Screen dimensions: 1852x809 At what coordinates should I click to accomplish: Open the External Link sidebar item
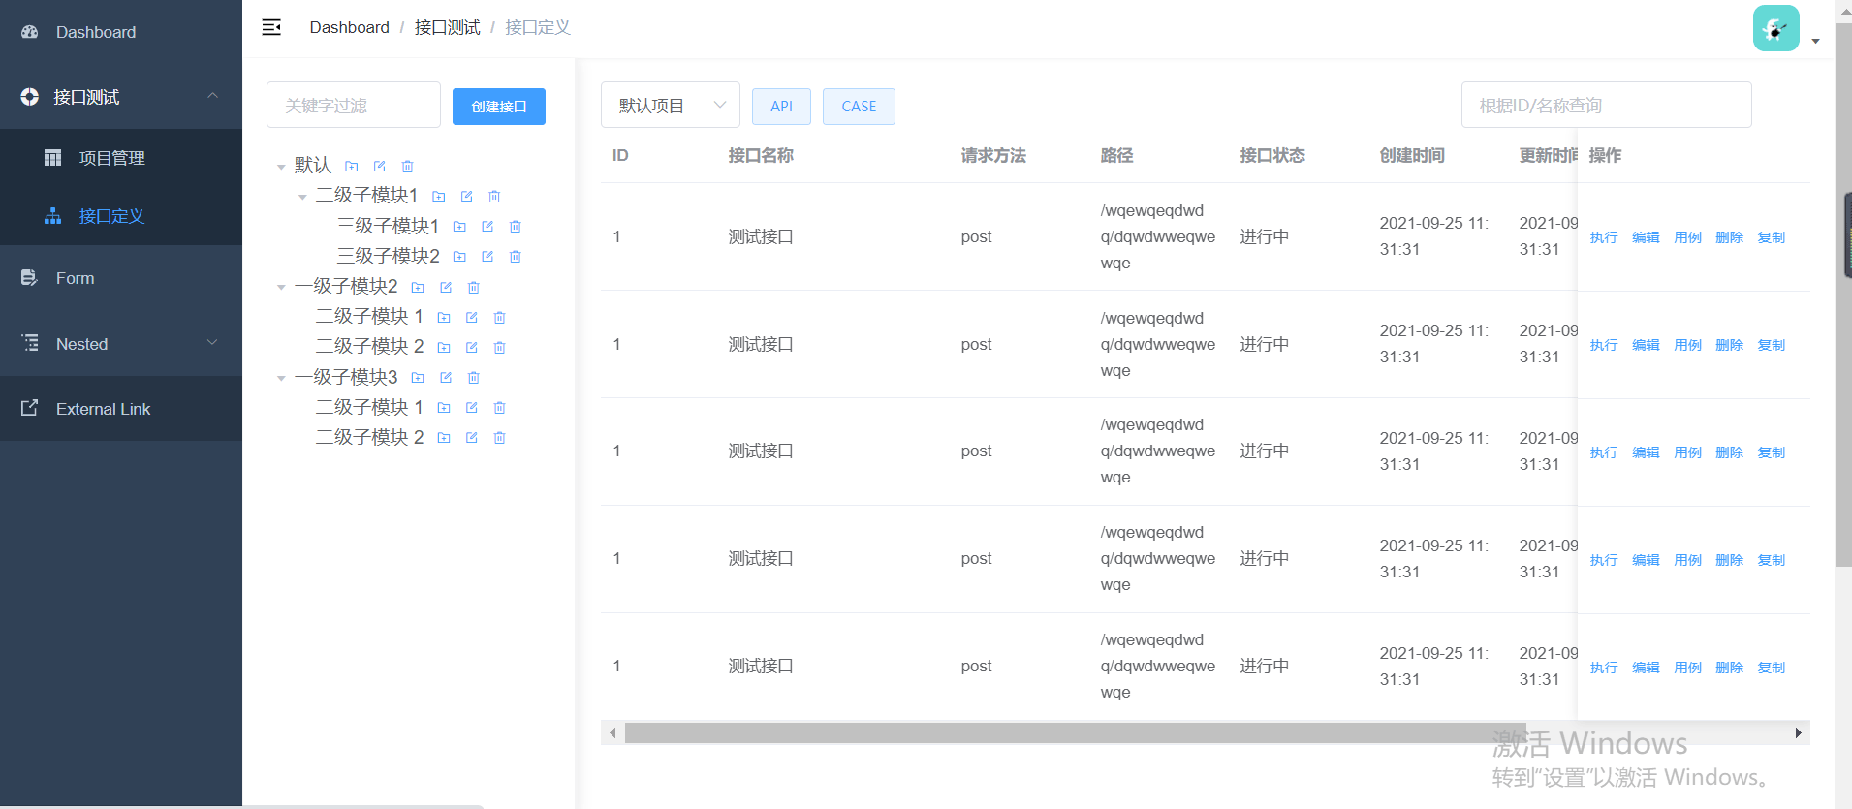(x=121, y=409)
